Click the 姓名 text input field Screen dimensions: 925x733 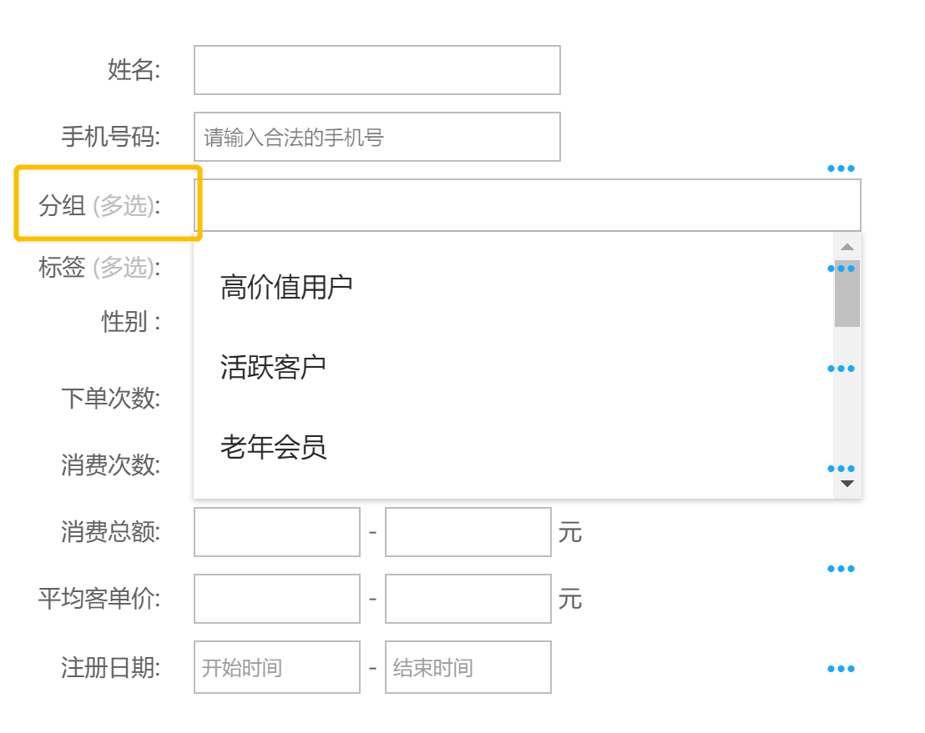(377, 70)
